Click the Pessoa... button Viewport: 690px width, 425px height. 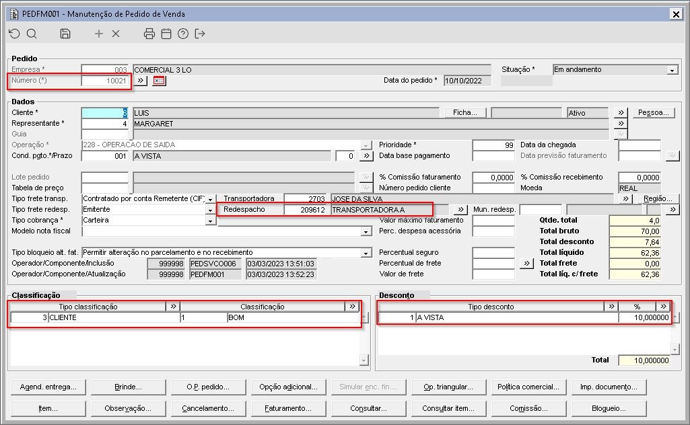tap(654, 112)
